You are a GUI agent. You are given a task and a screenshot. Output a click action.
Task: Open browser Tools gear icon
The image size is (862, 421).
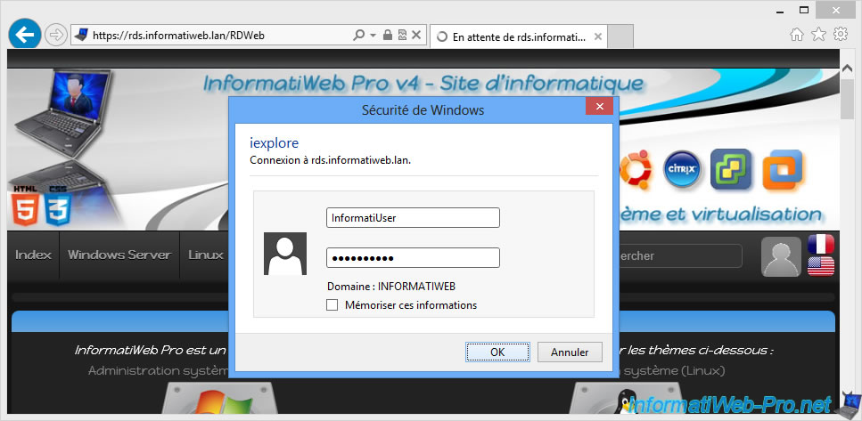tap(841, 35)
